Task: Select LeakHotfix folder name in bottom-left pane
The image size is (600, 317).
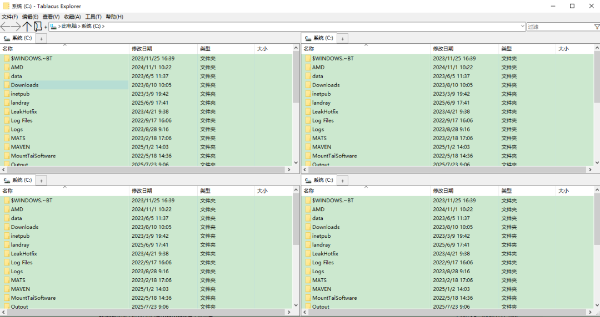Action: [24, 254]
